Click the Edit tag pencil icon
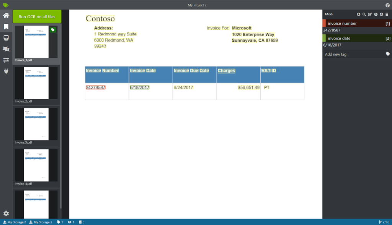Screen dimensions: 392x225 tap(370, 15)
